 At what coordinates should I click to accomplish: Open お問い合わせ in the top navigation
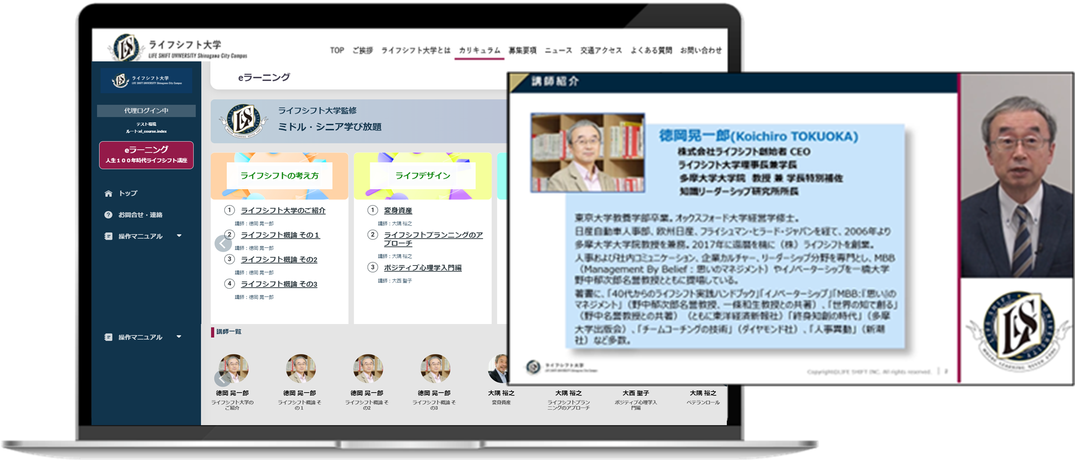click(x=701, y=50)
